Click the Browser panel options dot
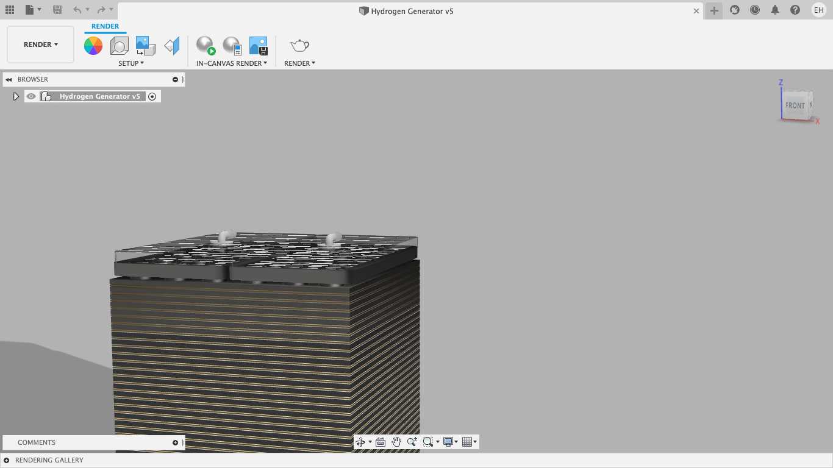Viewport: 833px width, 468px height. [x=175, y=79]
